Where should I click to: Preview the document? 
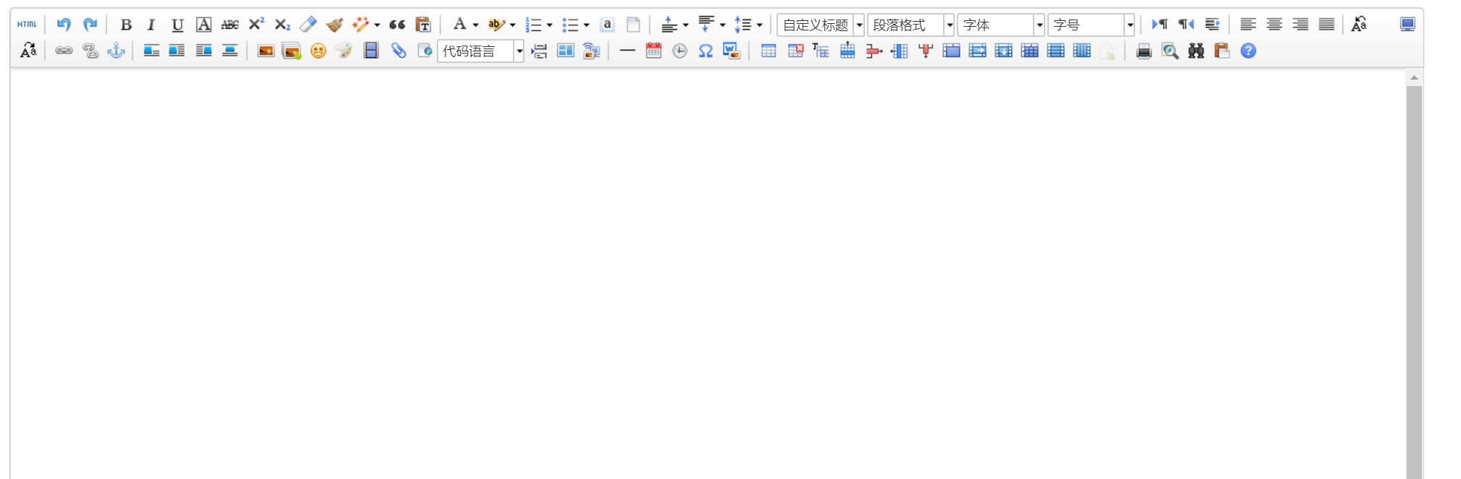pos(1170,51)
